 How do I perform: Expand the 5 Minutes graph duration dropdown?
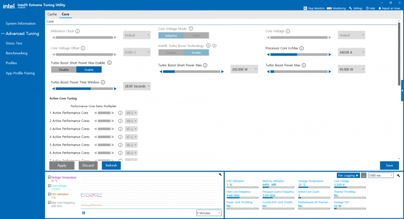pyautogui.click(x=209, y=213)
